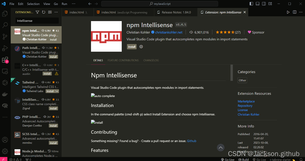Go forward using the title bar arrow
Image resolution: width=305 pixels, height=161 pixels.
96,4
